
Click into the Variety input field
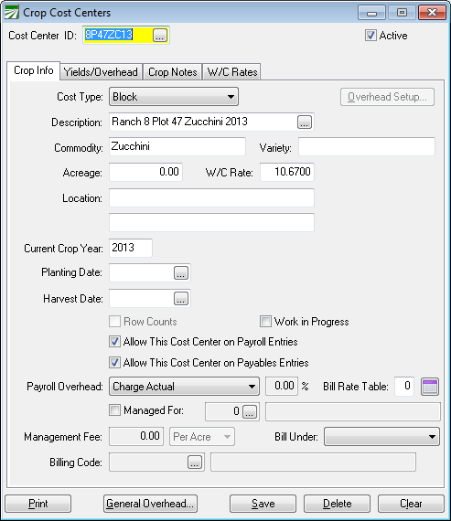367,146
